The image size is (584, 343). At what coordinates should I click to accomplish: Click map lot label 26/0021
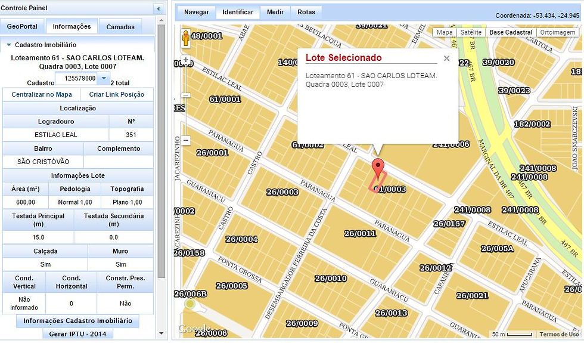pyautogui.click(x=472, y=296)
